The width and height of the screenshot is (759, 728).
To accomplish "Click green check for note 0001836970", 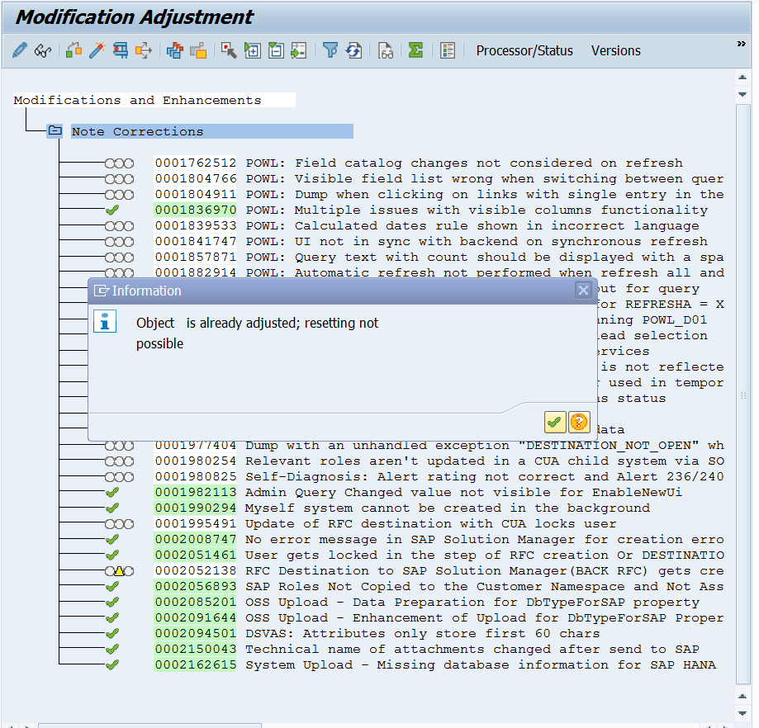I will pyautogui.click(x=112, y=210).
